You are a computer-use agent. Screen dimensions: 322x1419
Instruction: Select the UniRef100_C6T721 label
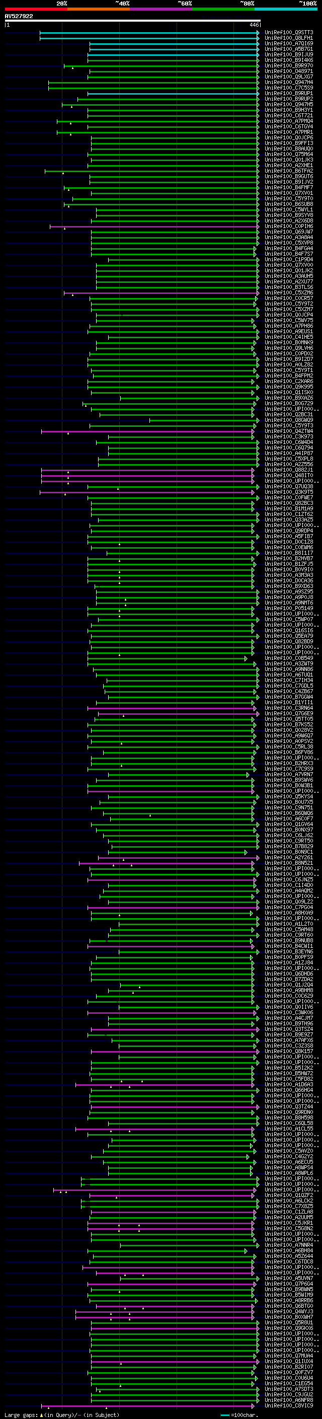click(288, 116)
